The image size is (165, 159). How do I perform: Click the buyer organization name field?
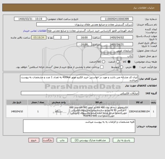85,25
